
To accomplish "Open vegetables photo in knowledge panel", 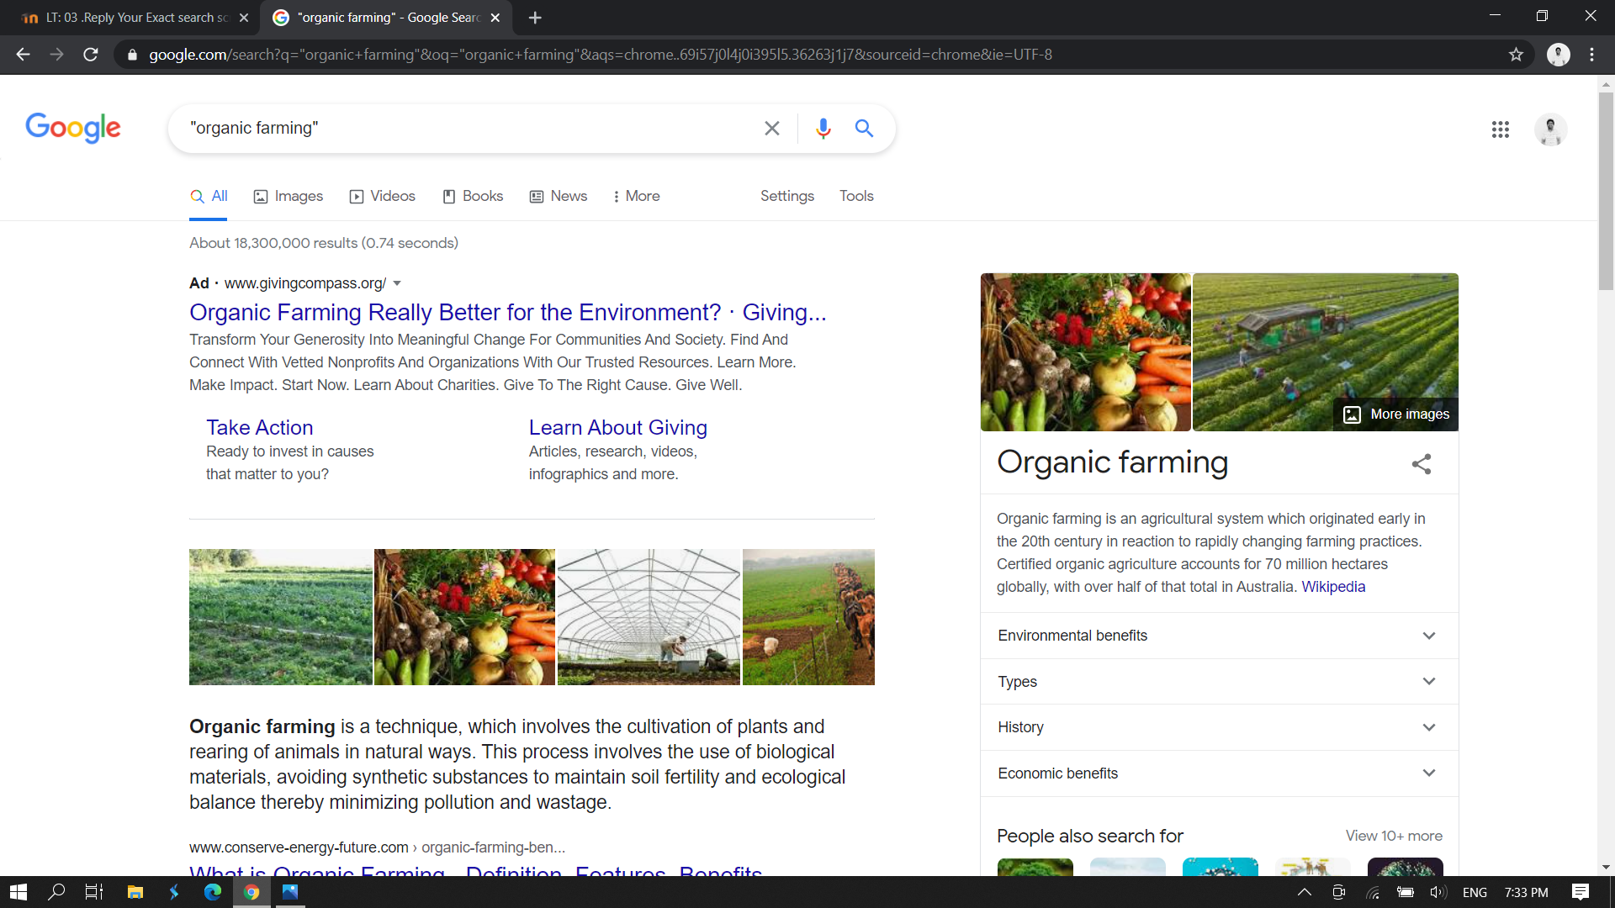I will point(1085,352).
